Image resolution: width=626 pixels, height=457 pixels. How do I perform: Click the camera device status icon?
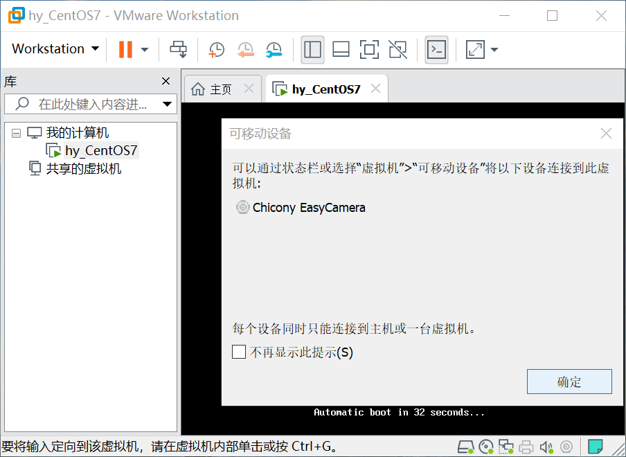point(566,447)
